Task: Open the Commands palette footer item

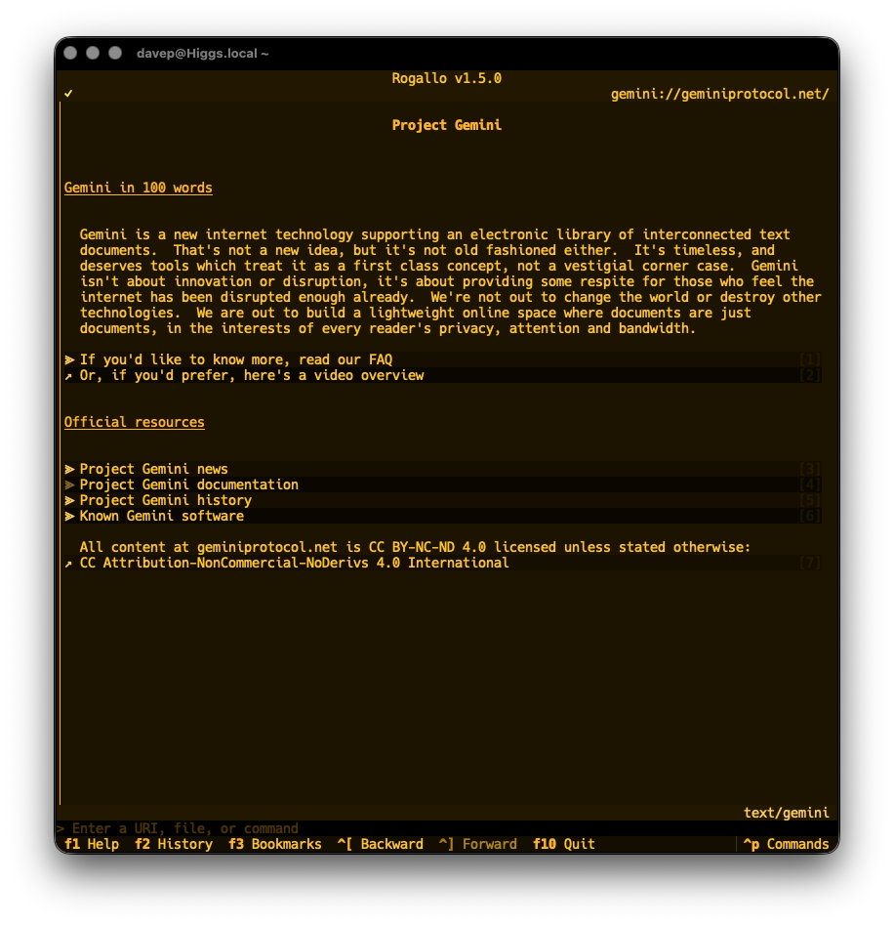Action: (x=786, y=844)
